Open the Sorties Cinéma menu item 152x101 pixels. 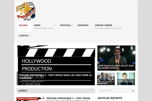(104, 25)
